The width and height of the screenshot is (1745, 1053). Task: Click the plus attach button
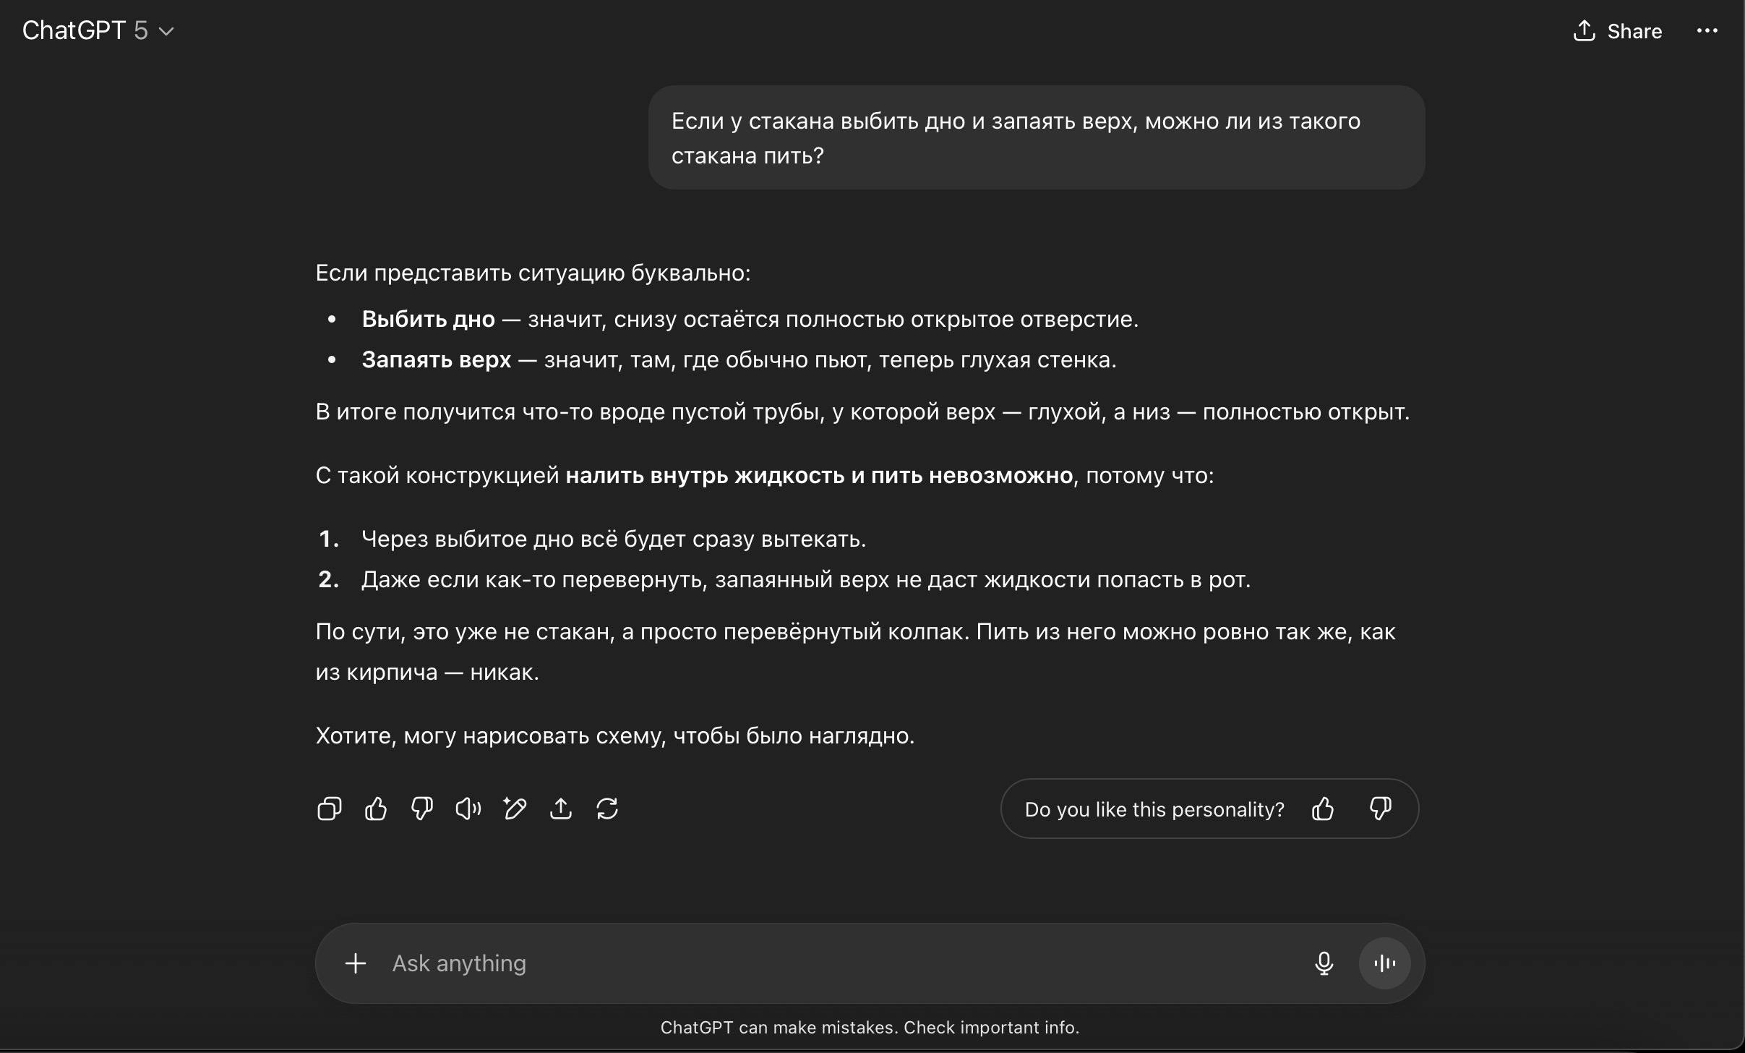(x=355, y=963)
